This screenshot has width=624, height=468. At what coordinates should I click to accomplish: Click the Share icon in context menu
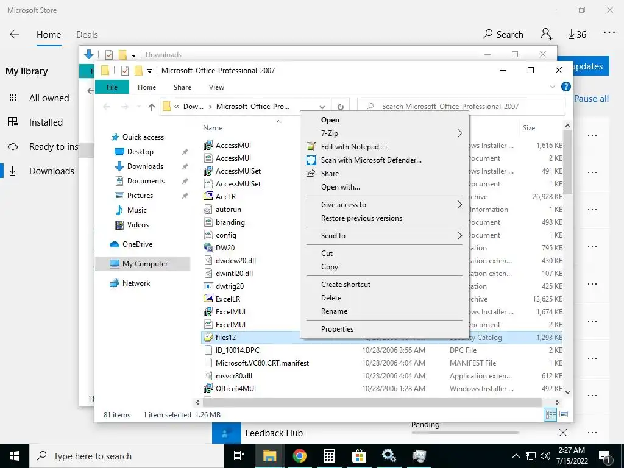311,174
